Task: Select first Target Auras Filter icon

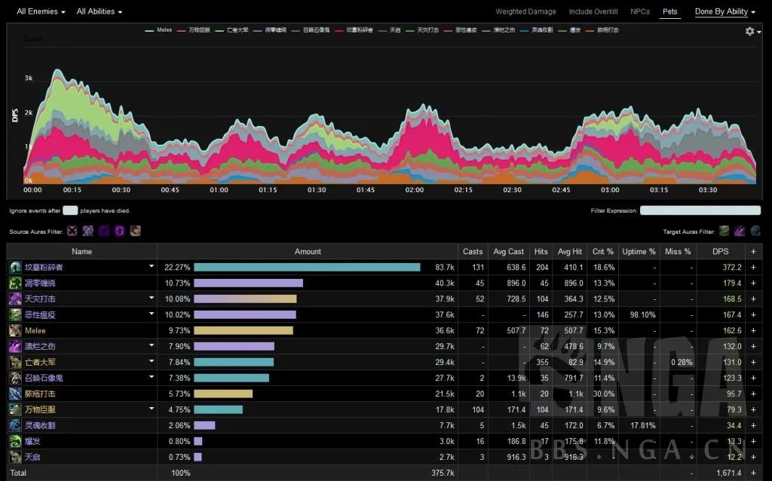Action: pyautogui.click(x=724, y=231)
